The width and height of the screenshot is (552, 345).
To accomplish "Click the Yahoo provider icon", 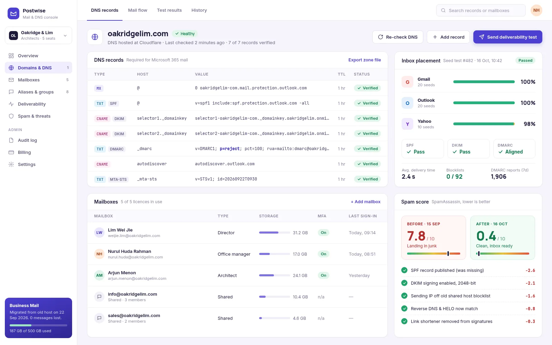I will click(407, 124).
